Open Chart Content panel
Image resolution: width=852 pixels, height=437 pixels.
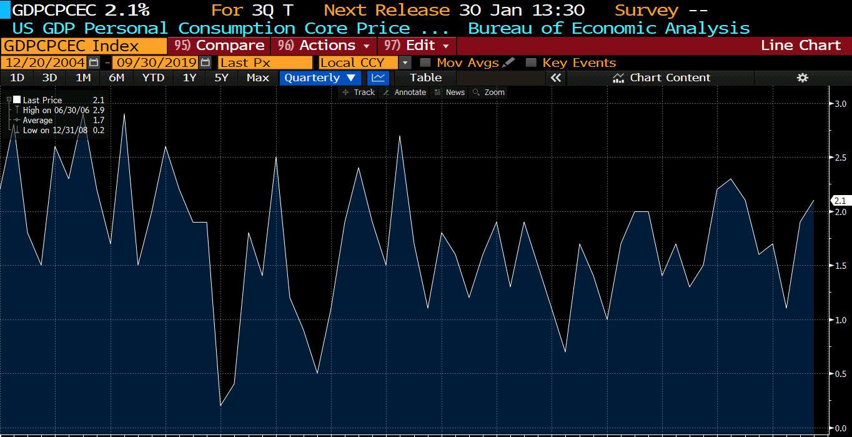tap(661, 78)
